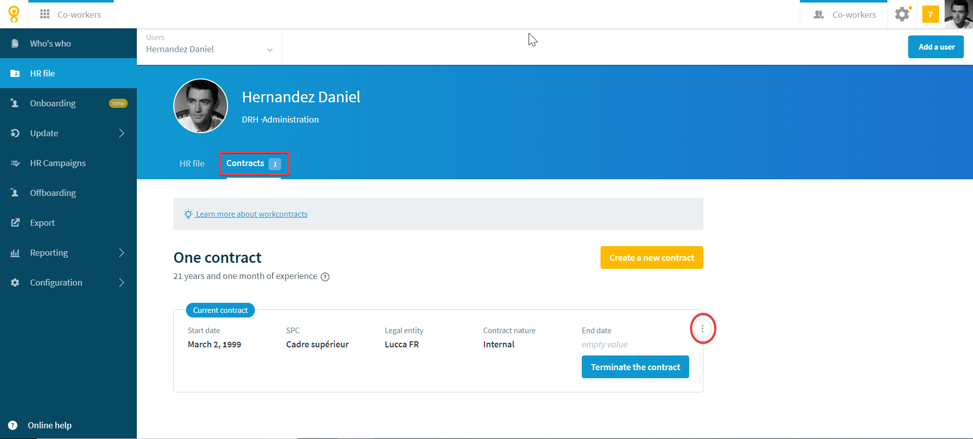
Task: Open Onboarding in the sidebar
Action: [x=68, y=103]
